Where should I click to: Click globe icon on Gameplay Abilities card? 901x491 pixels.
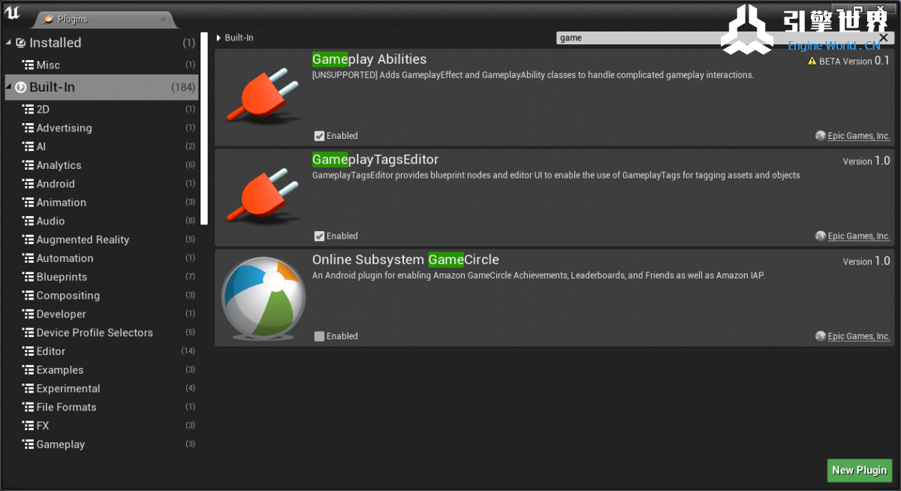coord(821,136)
